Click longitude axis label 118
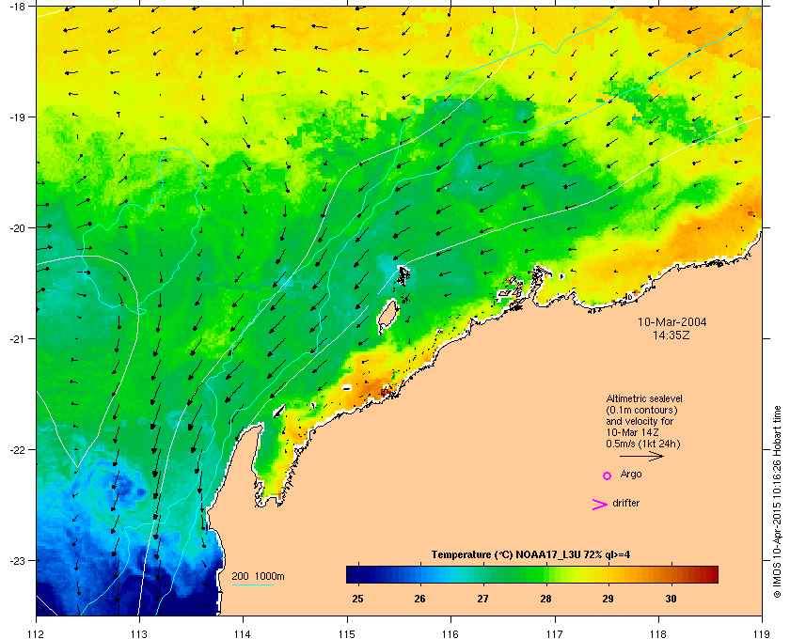The width and height of the screenshot is (790, 639). coord(658,634)
